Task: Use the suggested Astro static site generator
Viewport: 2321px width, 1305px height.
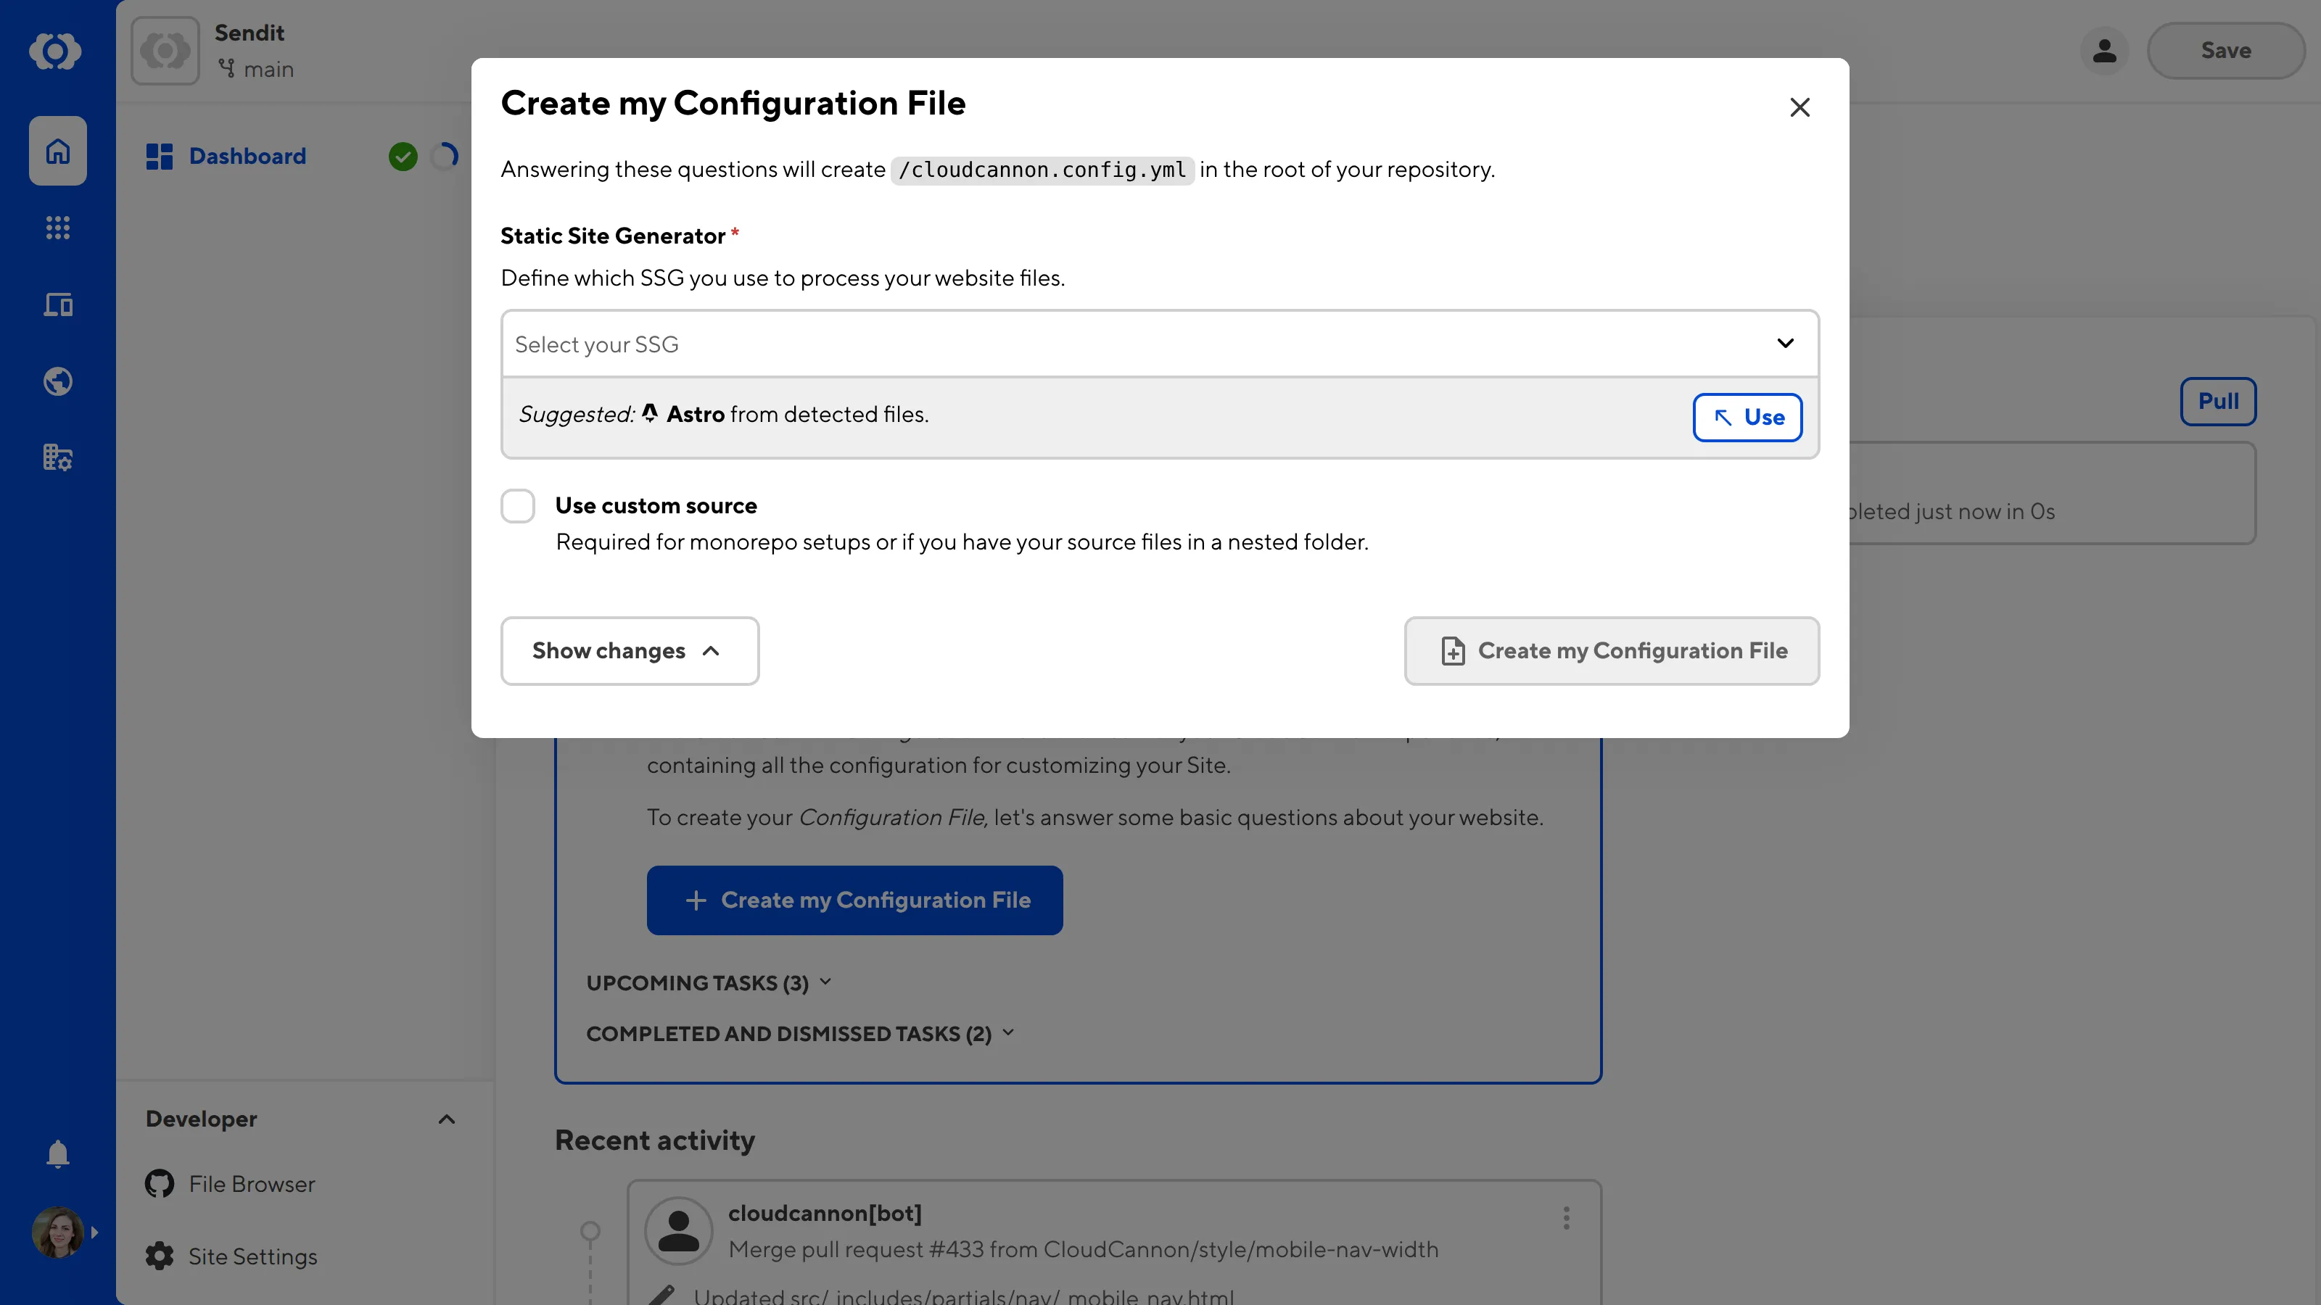Action: [1746, 417]
